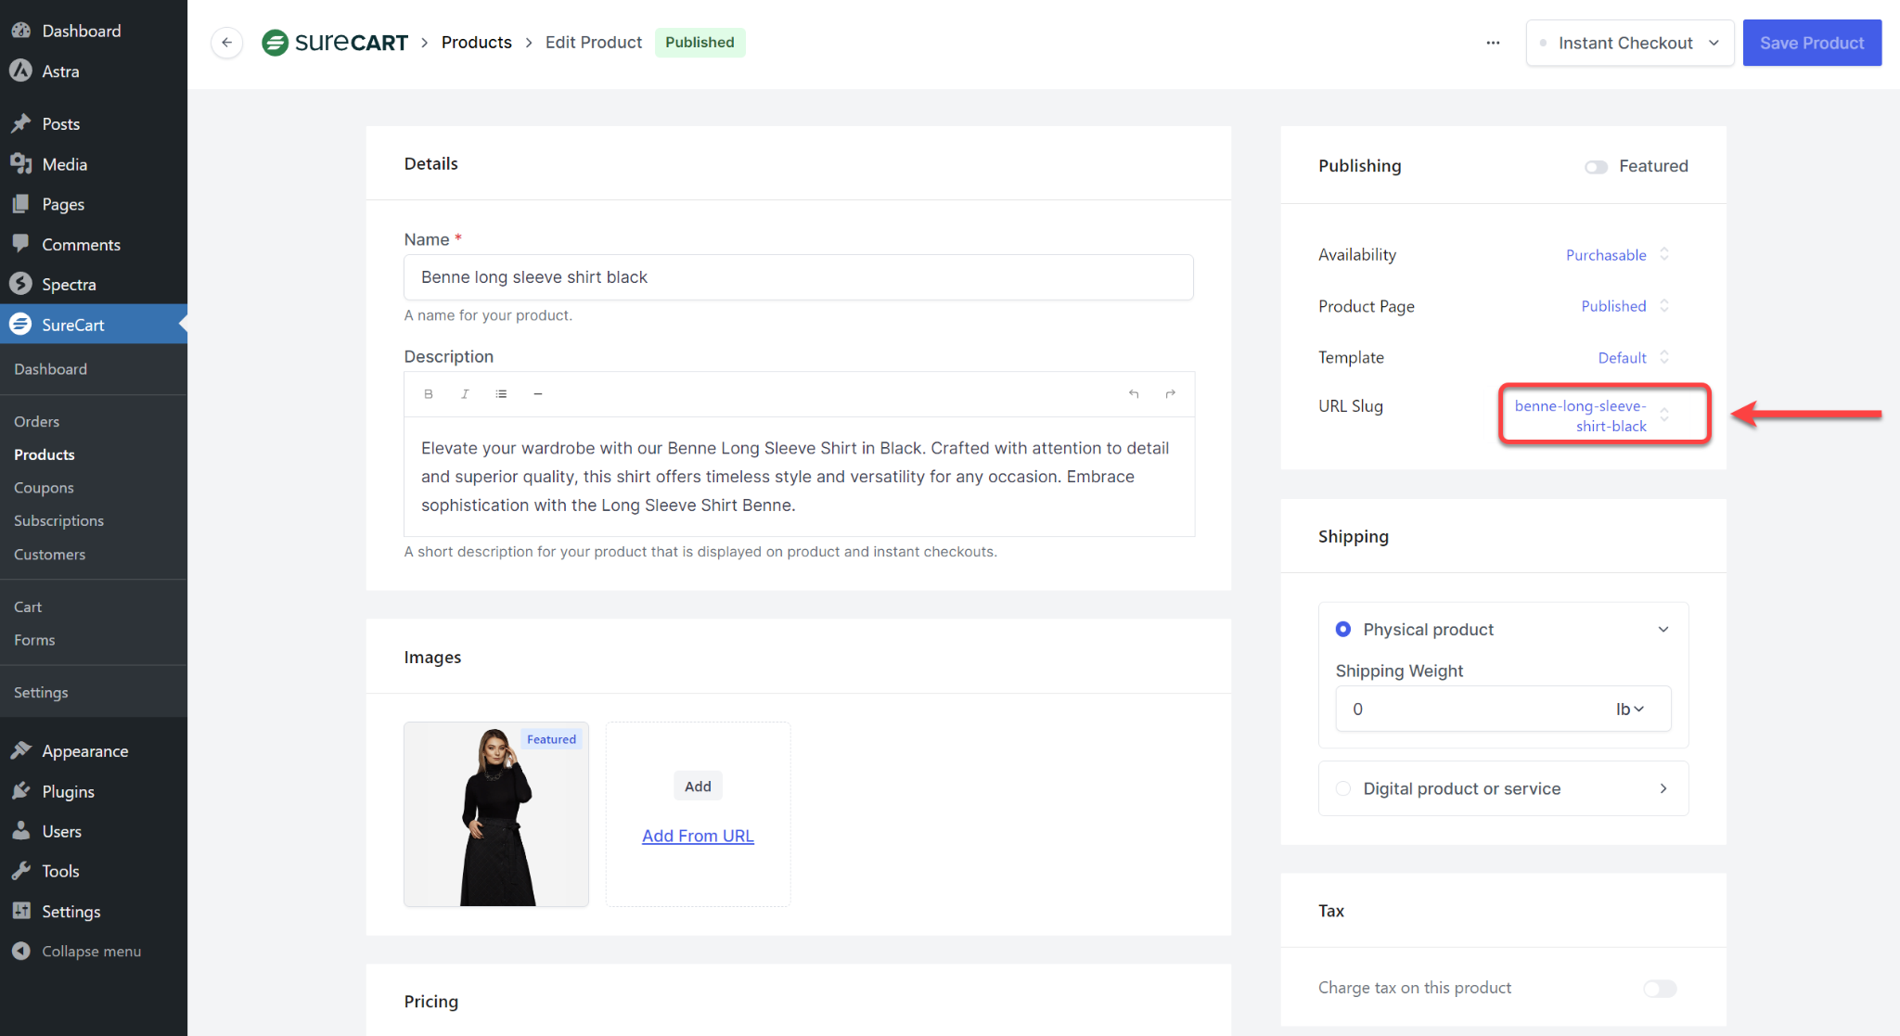
Task: Click the back arrow icon
Action: pyautogui.click(x=226, y=43)
